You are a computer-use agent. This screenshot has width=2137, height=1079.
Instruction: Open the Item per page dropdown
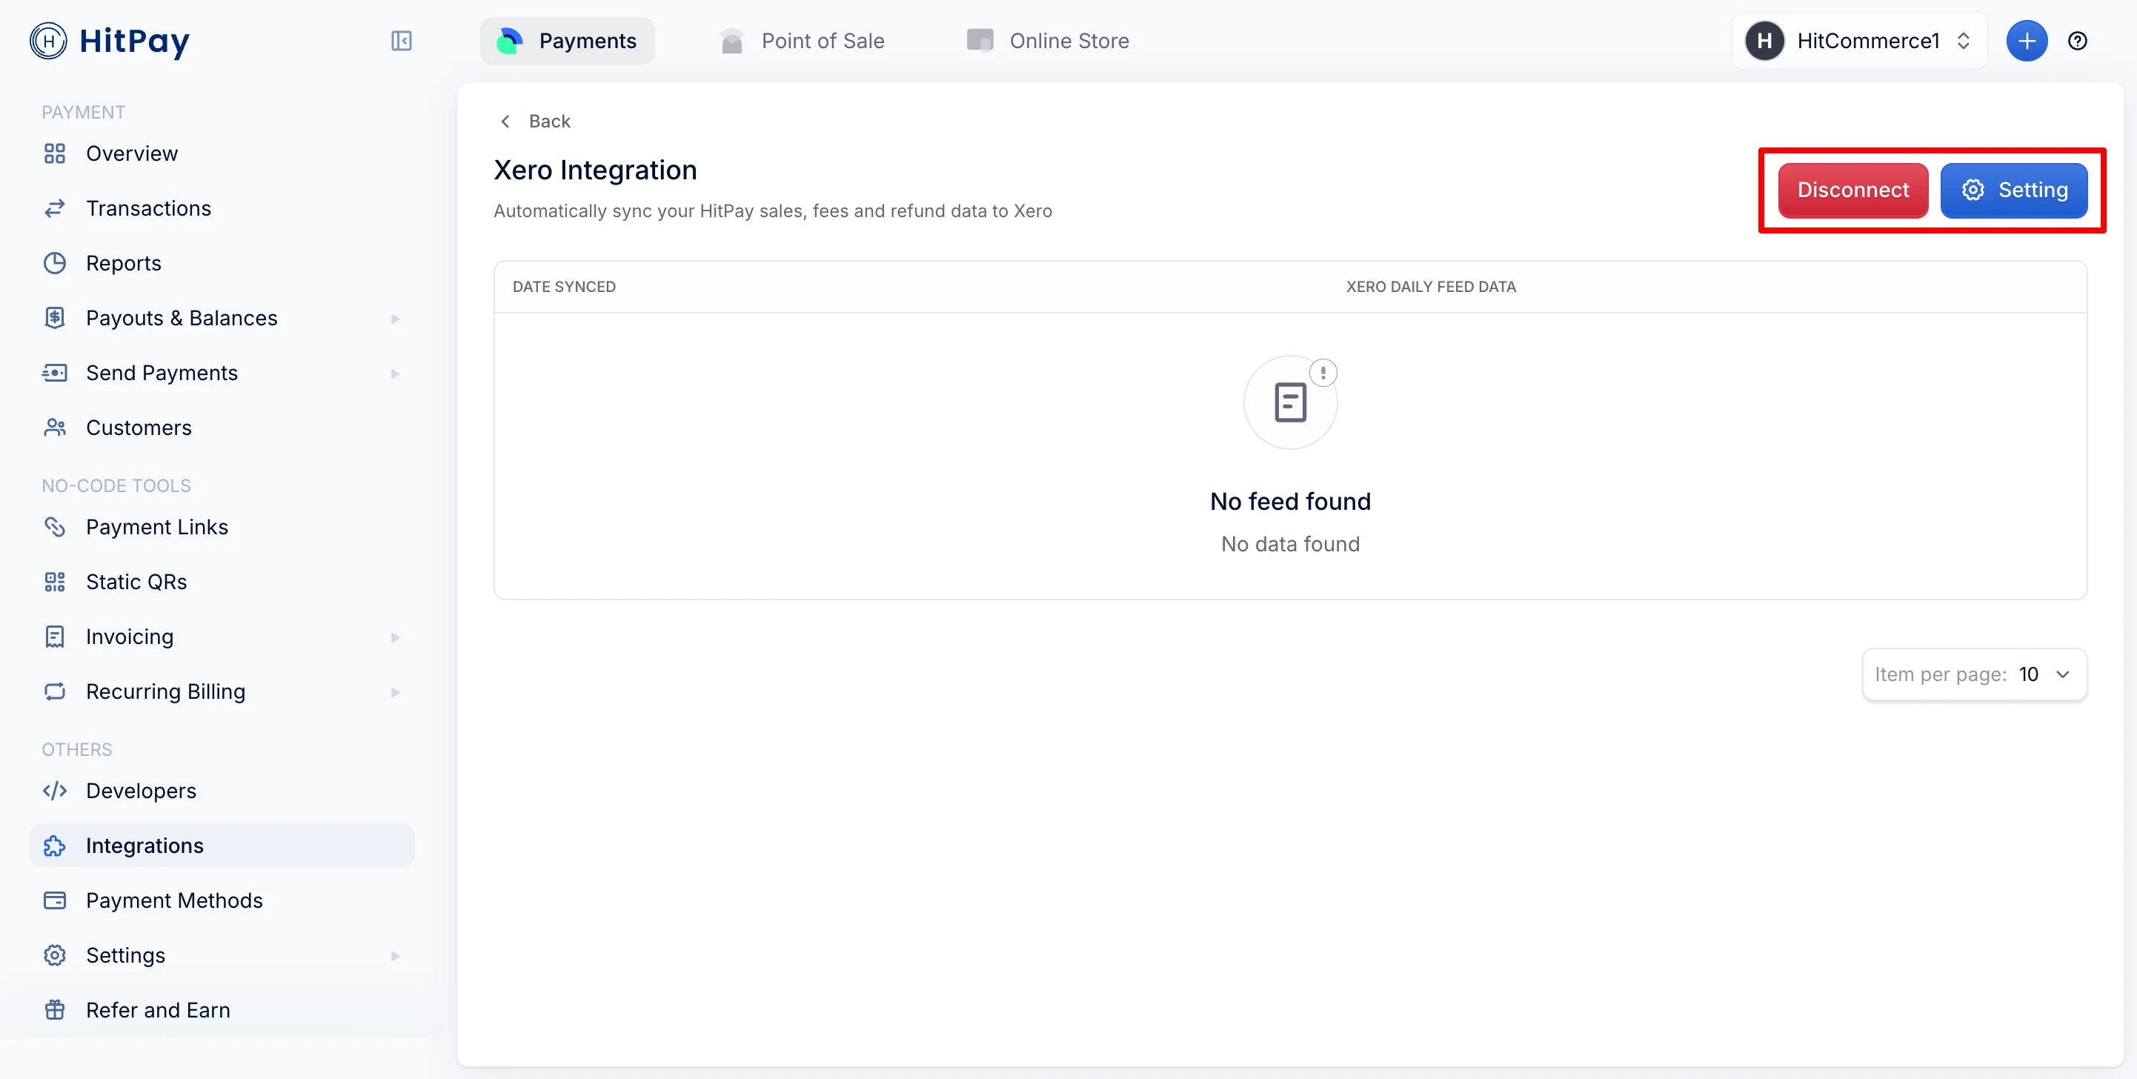tap(1975, 674)
